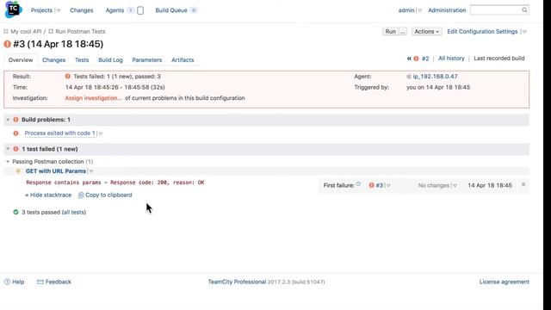Open Edit Configuration Settings
This screenshot has width=551, height=310.
click(x=482, y=32)
